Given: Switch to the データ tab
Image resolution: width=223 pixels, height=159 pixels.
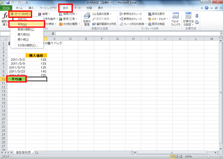Looking at the screenshot, I should click(78, 8).
